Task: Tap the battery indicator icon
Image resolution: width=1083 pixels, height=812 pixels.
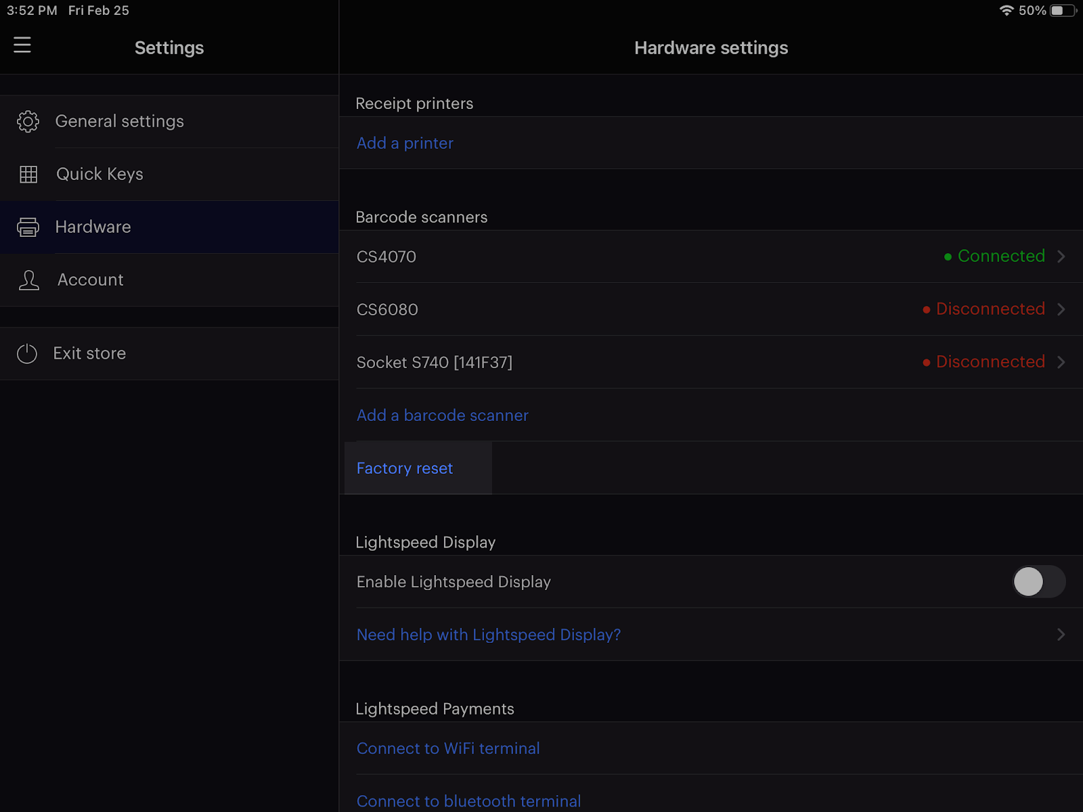Action: [1063, 11]
